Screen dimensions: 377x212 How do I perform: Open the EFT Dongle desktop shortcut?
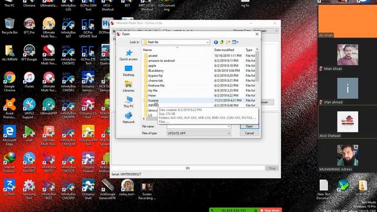(x=29, y=53)
